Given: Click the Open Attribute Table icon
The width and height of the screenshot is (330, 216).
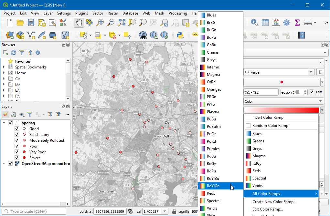Looking at the screenshot, I should point(265,23).
